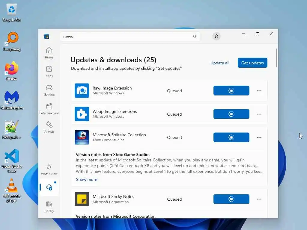Viewport: 307px width, 230px height.
Task: Expand Show more version notes
Action: [87, 179]
